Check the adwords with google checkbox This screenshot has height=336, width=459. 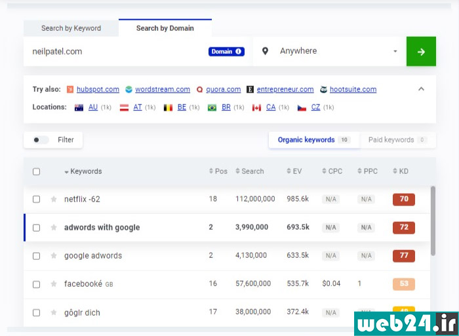(36, 228)
